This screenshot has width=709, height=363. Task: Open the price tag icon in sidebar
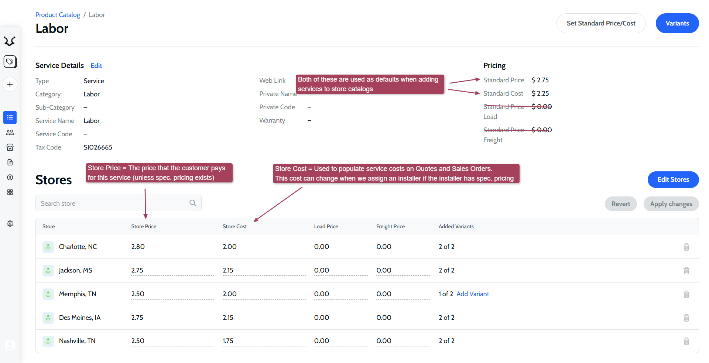pyautogui.click(x=10, y=62)
